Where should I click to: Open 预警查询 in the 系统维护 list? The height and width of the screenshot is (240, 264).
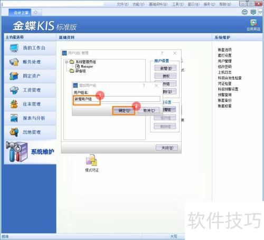coord(224,95)
